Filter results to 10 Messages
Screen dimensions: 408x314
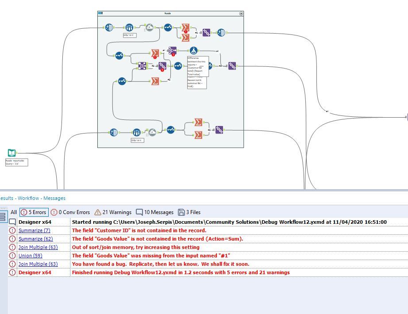154,212
